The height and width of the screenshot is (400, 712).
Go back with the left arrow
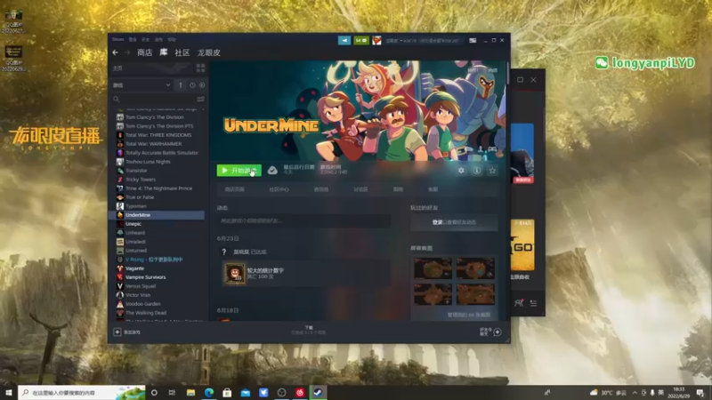(116, 52)
